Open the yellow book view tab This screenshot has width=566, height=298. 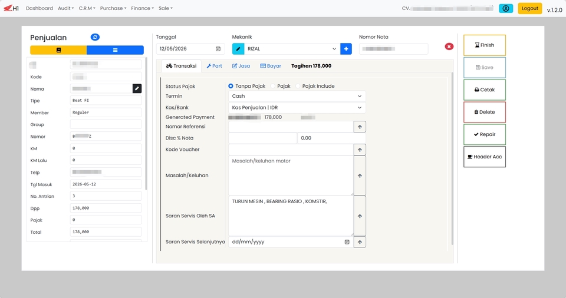point(58,50)
